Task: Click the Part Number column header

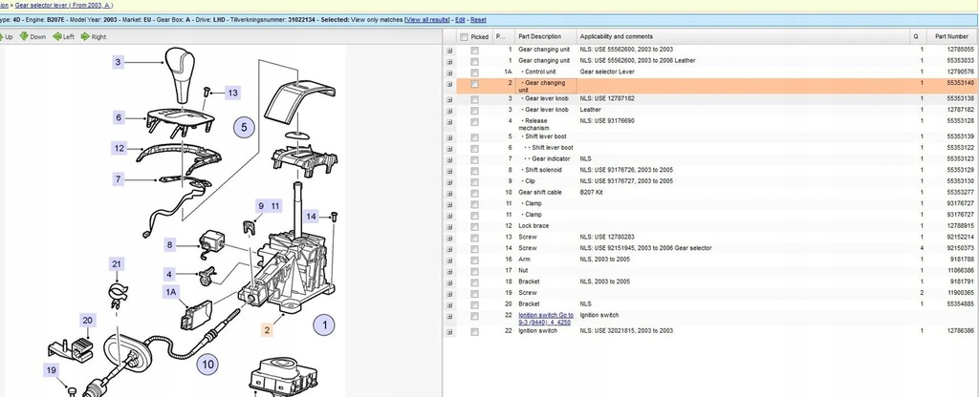Action: pyautogui.click(x=951, y=37)
